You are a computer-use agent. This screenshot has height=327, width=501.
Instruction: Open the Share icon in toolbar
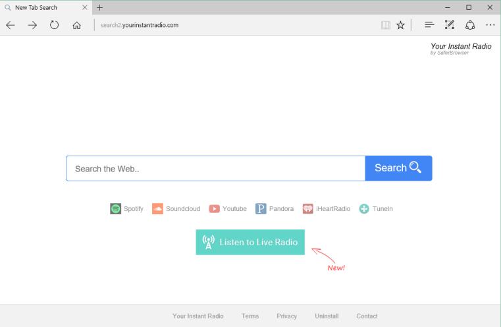point(469,25)
